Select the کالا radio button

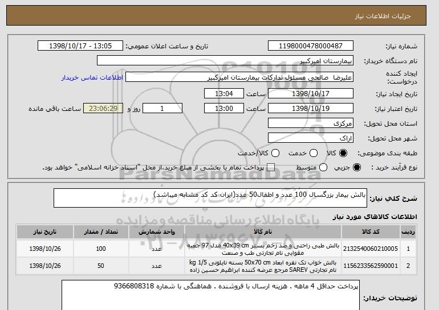(x=343, y=153)
